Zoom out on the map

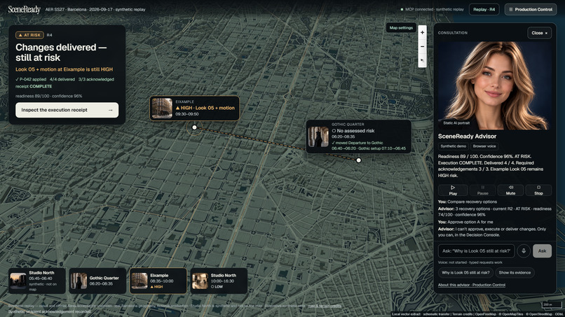[x=422, y=46]
